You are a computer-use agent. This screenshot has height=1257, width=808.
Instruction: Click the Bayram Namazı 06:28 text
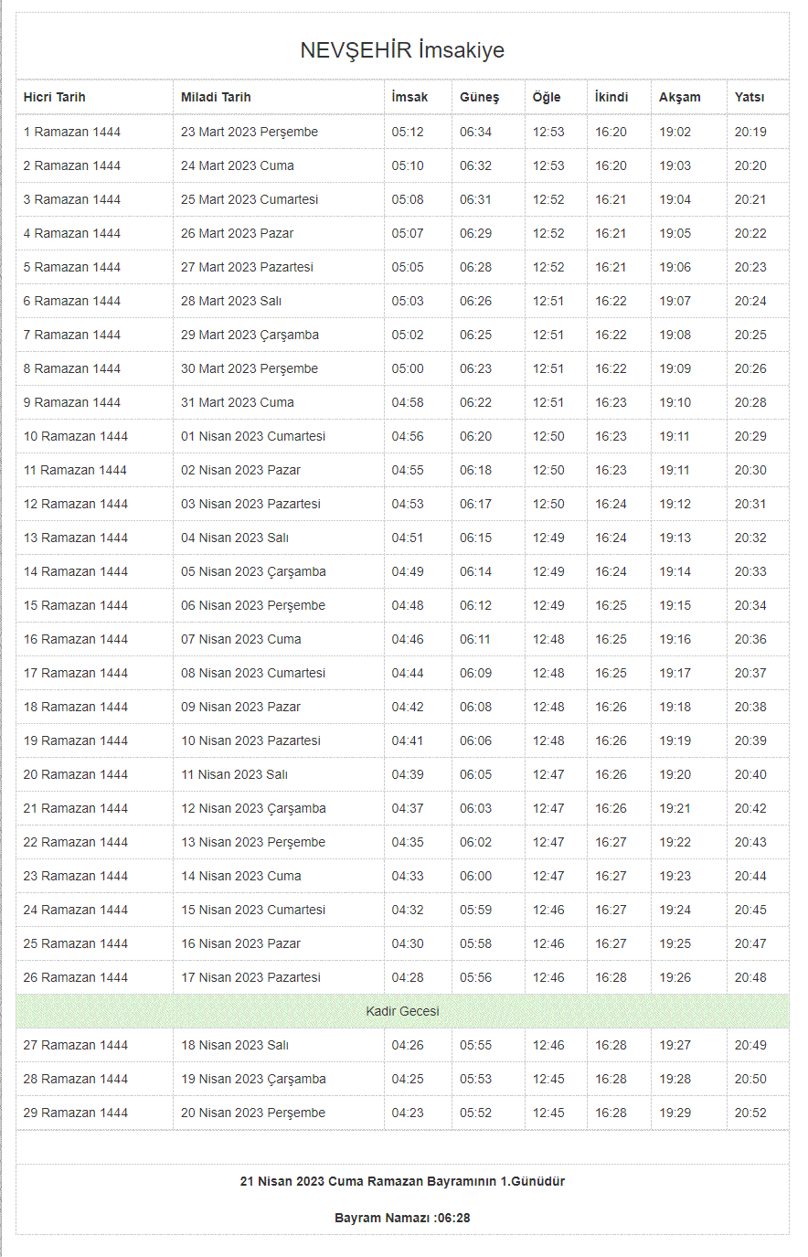(x=402, y=1218)
